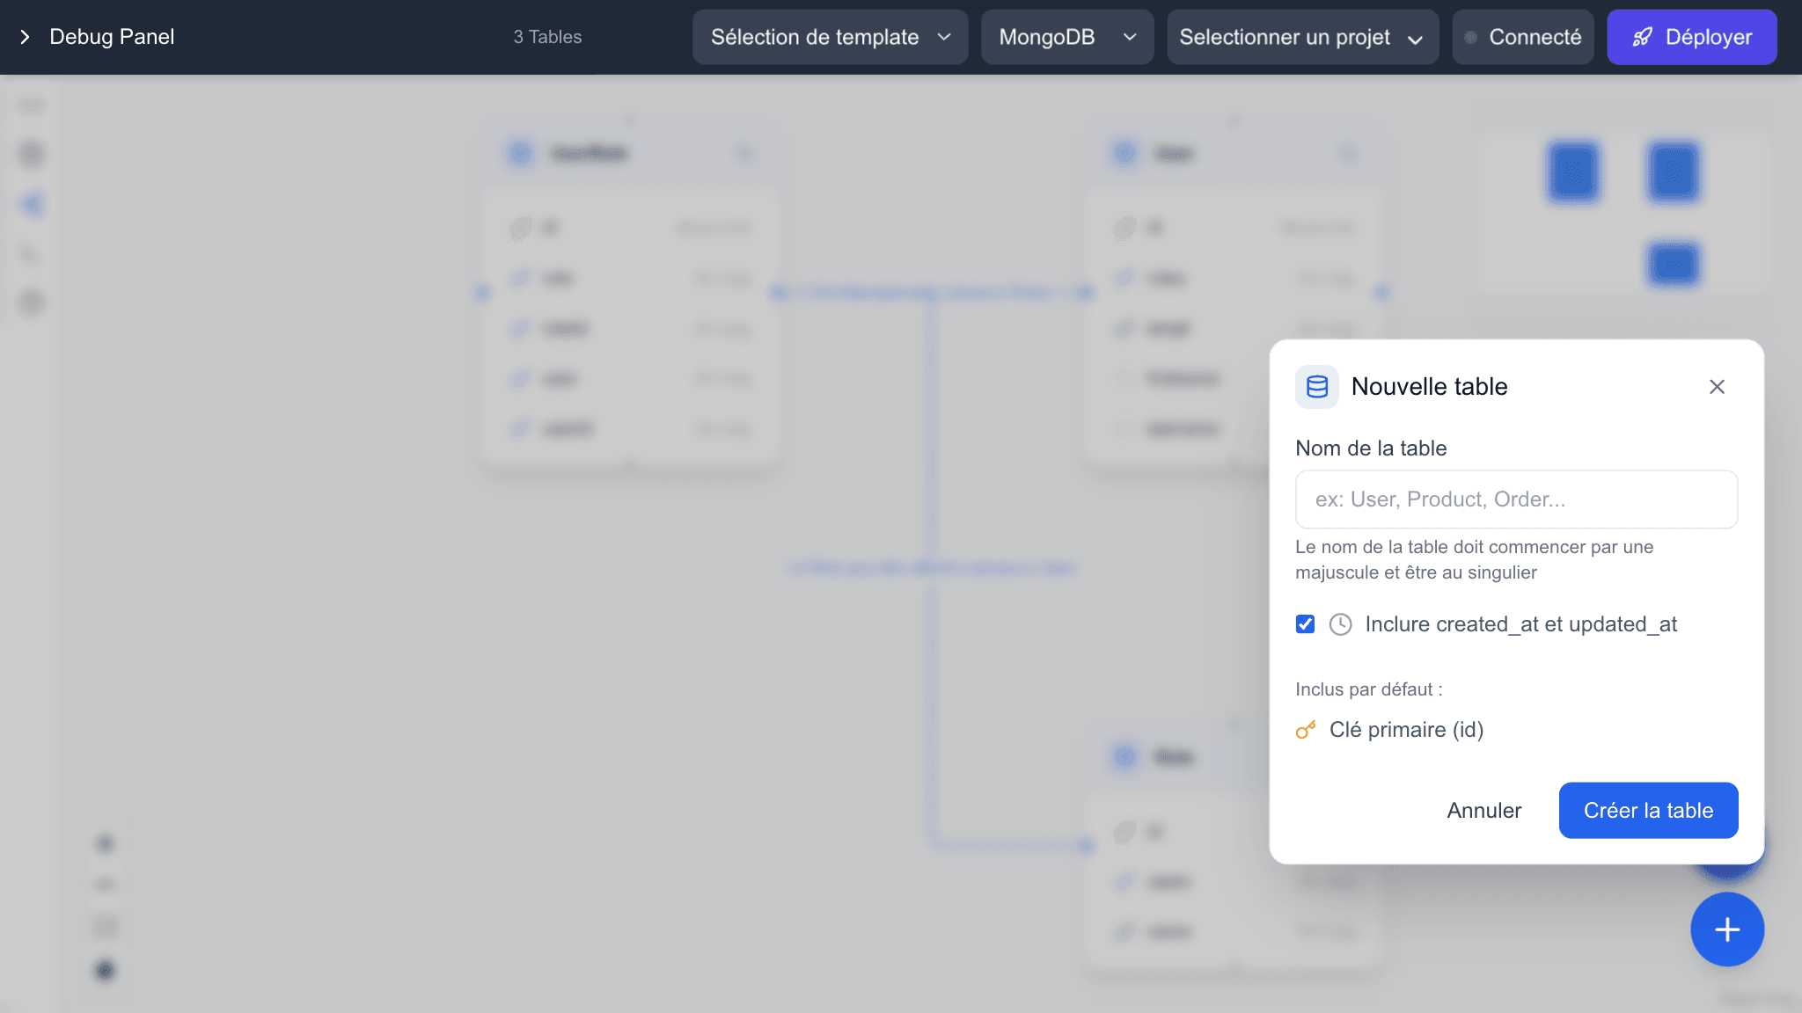This screenshot has height=1013, width=1802.
Task: Click Créer la table to confirm
Action: pos(1648,810)
